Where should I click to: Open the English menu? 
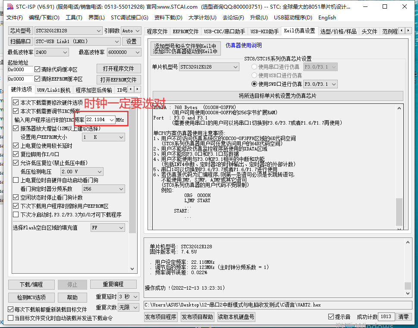[327, 18]
